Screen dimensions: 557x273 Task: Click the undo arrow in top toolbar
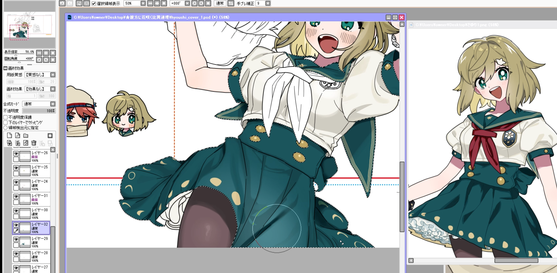click(62, 3)
